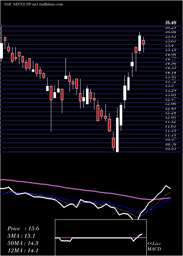The height and width of the screenshot is (256, 183).
Task: Click the 12.45 price axis label
Action: click(171, 108)
